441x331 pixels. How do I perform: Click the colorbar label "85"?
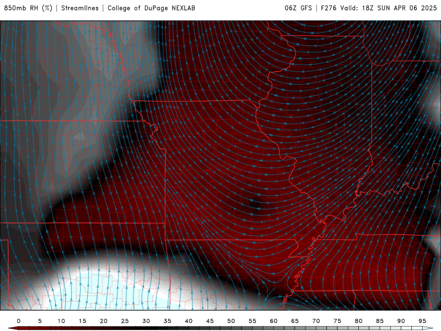point(380,321)
